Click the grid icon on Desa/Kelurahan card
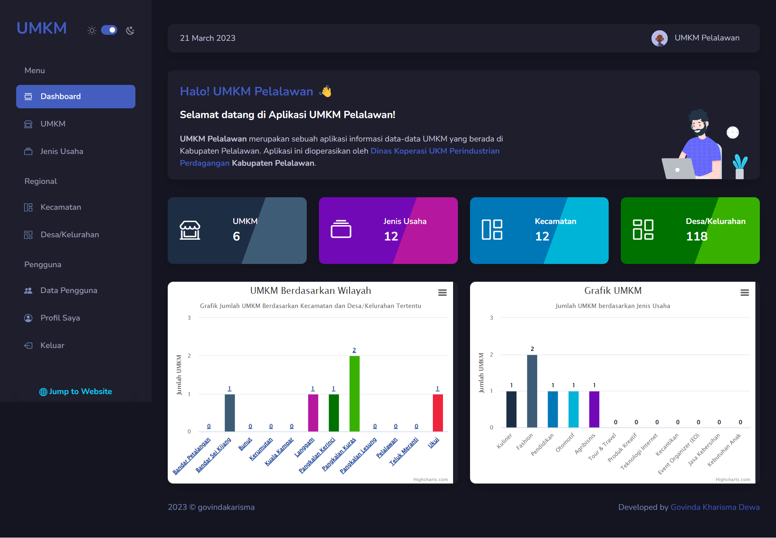The width and height of the screenshot is (776, 538). pos(643,230)
